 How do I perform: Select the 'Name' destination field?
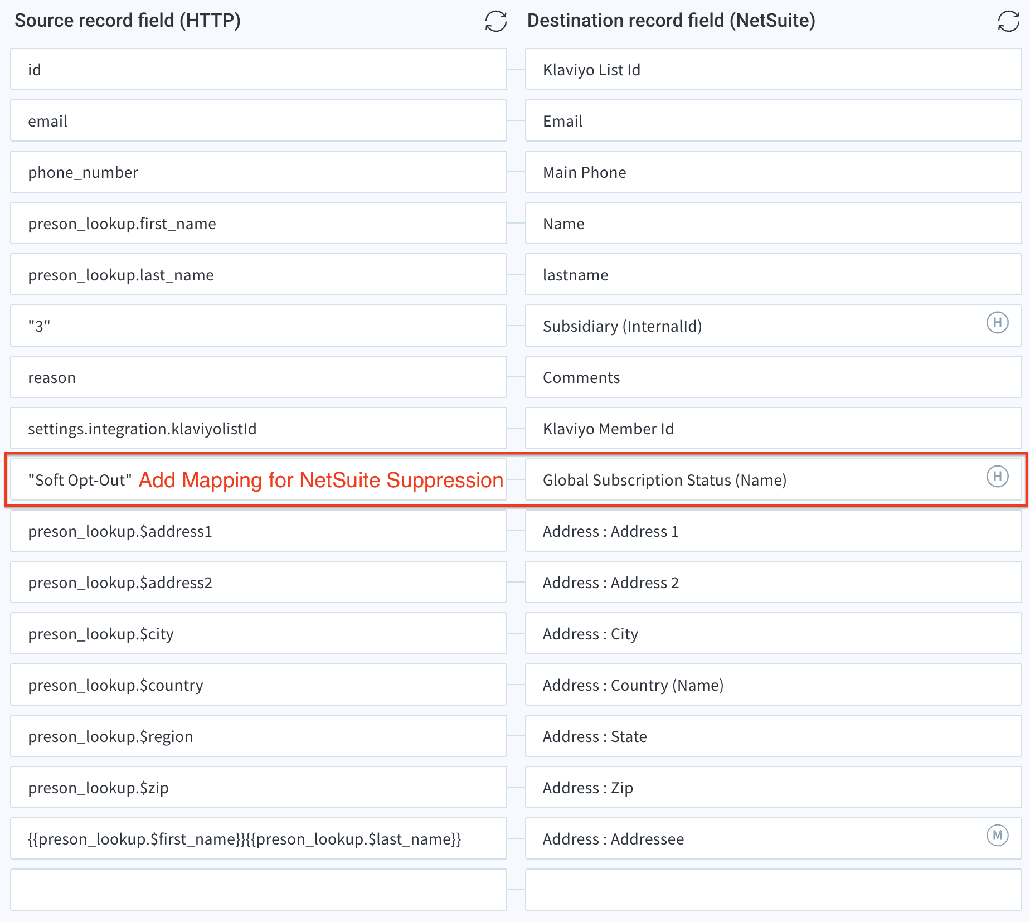(774, 223)
